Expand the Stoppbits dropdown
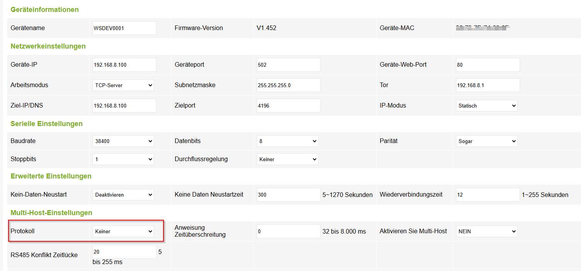Image resolution: width=581 pixels, height=271 pixels. coord(123,159)
